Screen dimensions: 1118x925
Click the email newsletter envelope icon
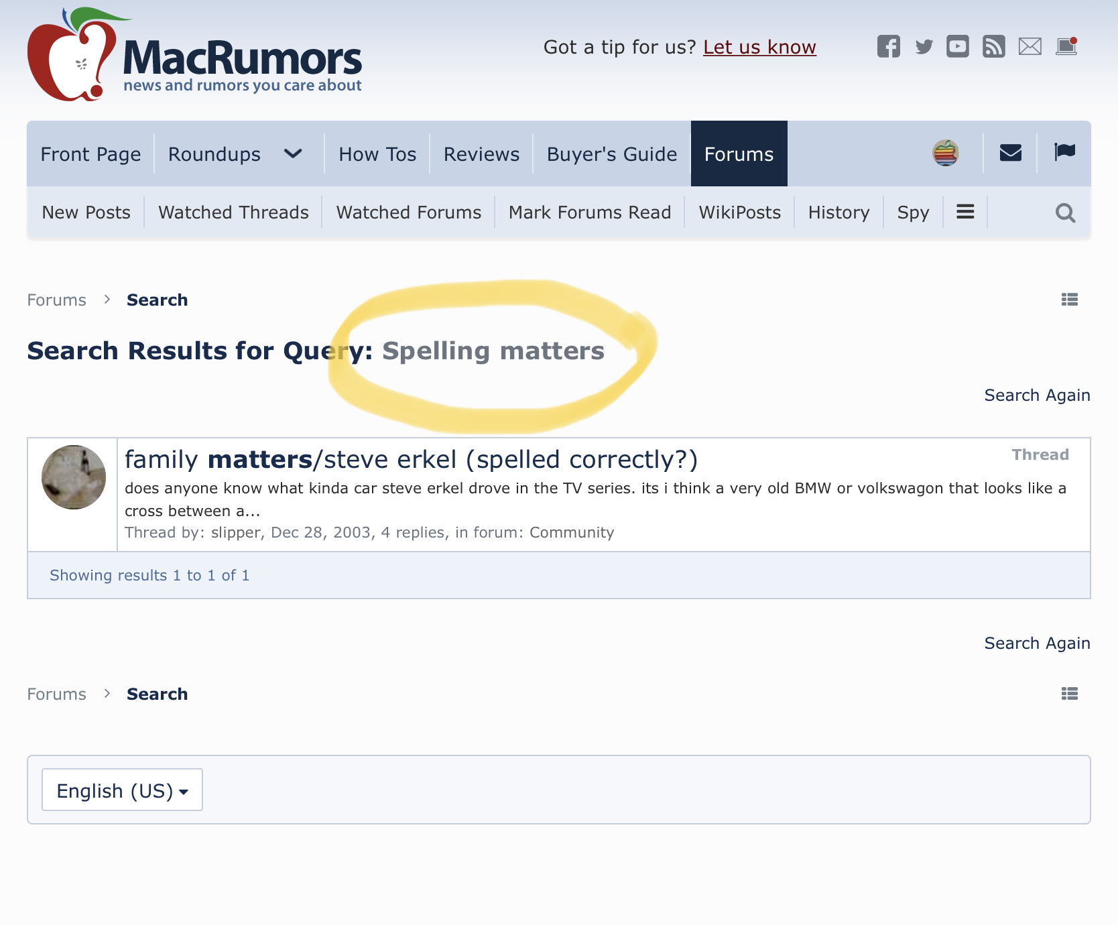point(1030,46)
